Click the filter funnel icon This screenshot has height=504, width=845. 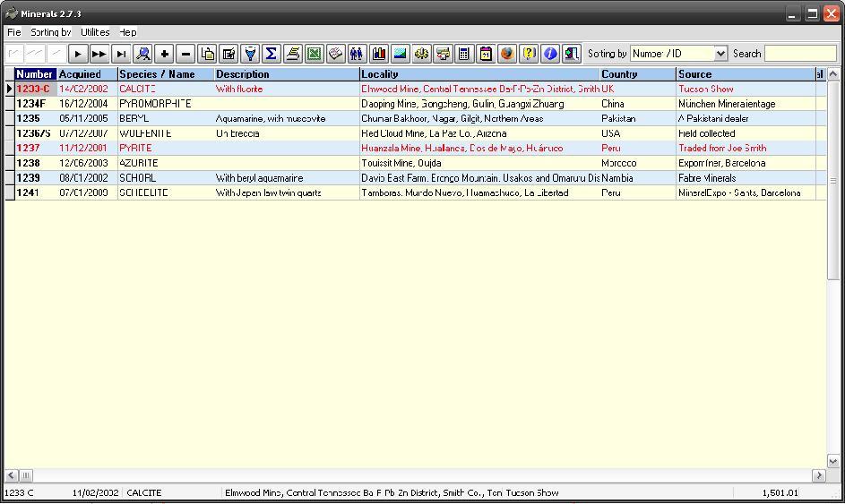coord(250,54)
